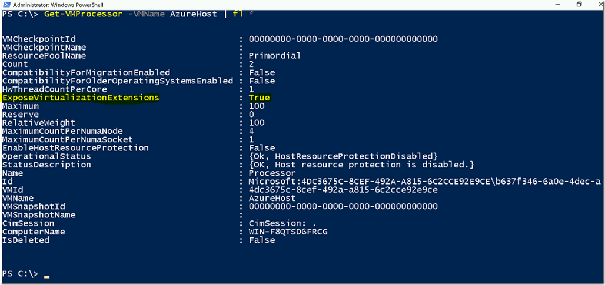605x285 pixels.
Task: Click the IsDeleted False value
Action: 262,240
